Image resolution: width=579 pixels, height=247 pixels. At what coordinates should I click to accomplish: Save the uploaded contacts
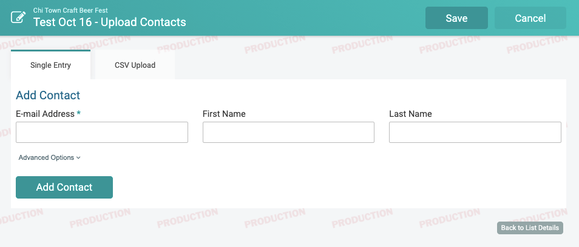coord(456,18)
